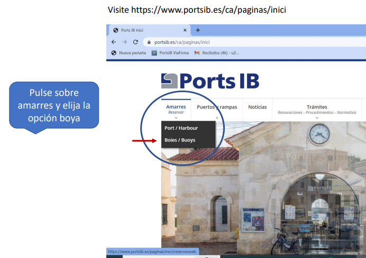Reload the page with refresh icon
The image size is (366, 258).
pyautogui.click(x=135, y=42)
